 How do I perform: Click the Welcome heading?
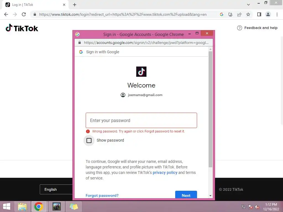click(x=141, y=85)
